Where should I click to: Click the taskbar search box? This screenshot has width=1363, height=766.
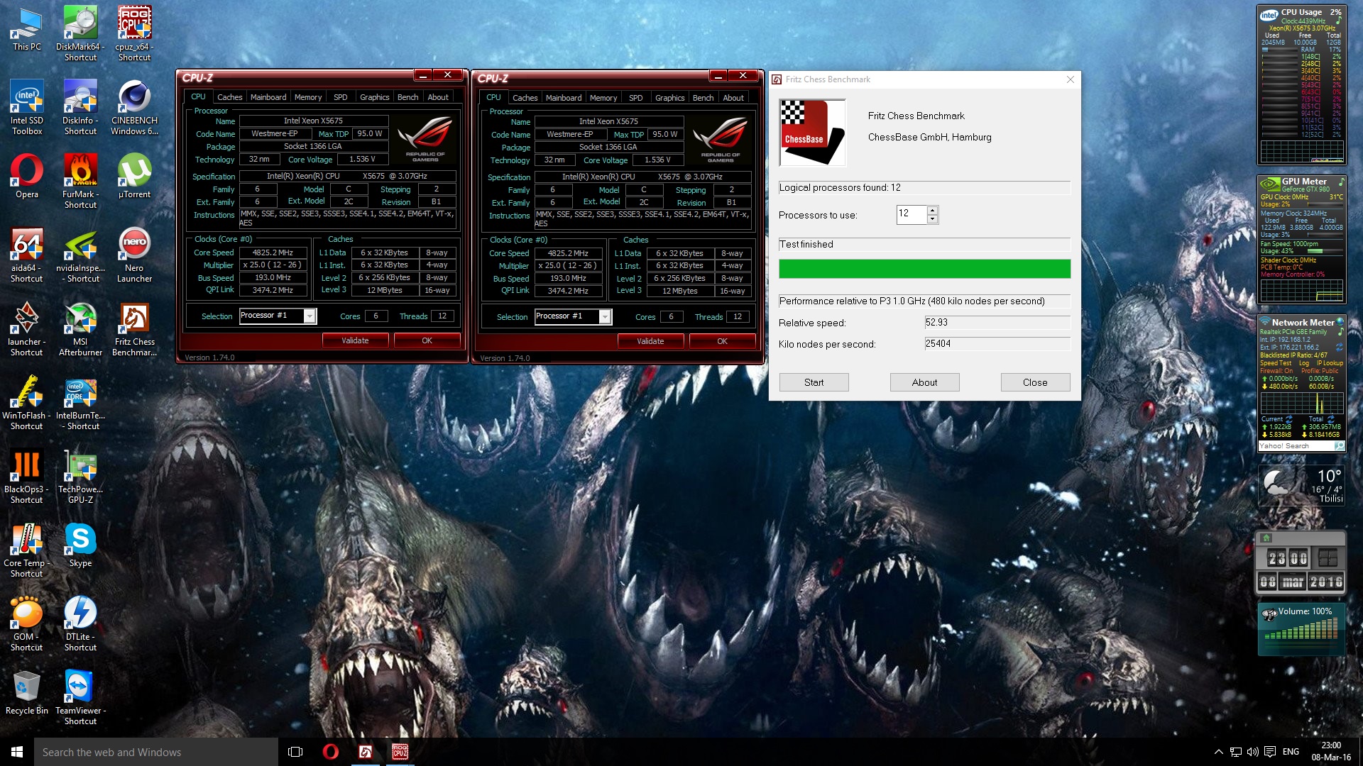tap(156, 752)
